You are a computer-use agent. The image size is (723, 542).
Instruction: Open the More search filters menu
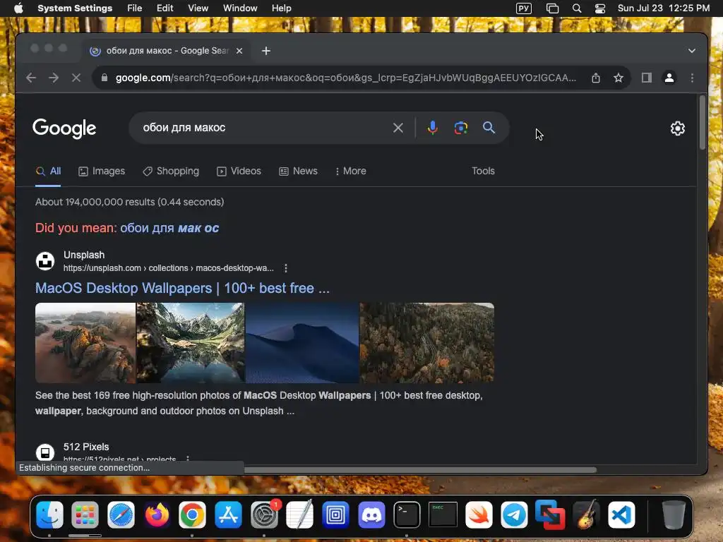tap(350, 171)
